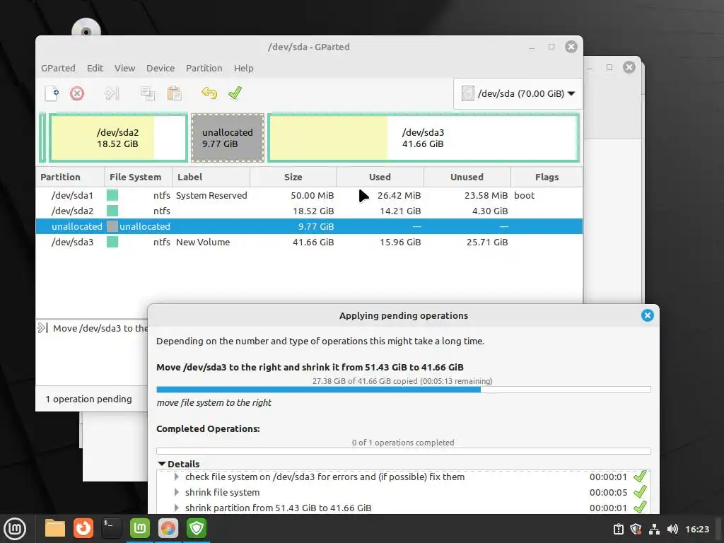Click green checkmark beside shrink file system step
Screen dimensions: 724x543
point(640,492)
